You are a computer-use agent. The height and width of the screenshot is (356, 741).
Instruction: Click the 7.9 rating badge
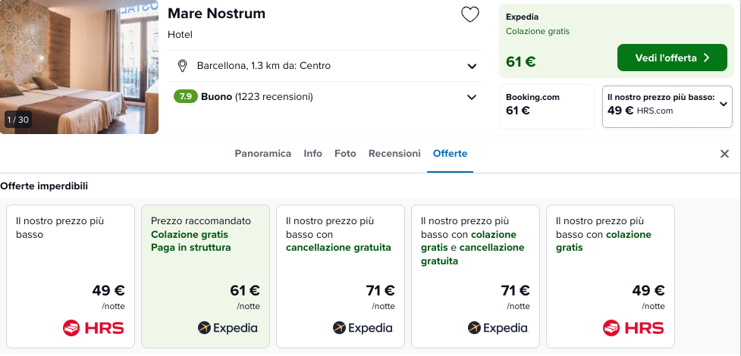185,97
